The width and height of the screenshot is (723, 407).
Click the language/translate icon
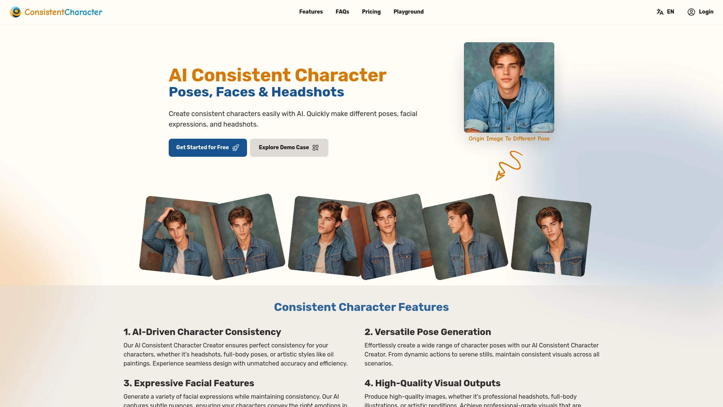coord(659,12)
